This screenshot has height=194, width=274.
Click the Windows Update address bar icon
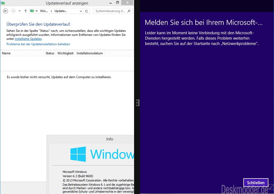click(32, 11)
